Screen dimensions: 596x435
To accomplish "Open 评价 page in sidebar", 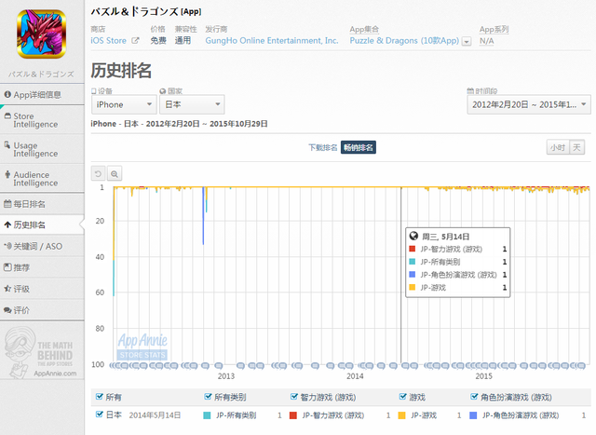I will (42, 310).
